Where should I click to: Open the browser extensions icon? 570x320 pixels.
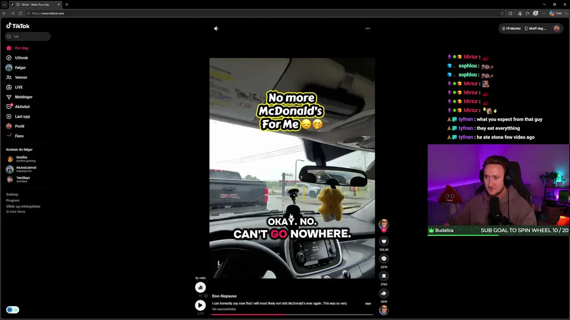click(510, 13)
